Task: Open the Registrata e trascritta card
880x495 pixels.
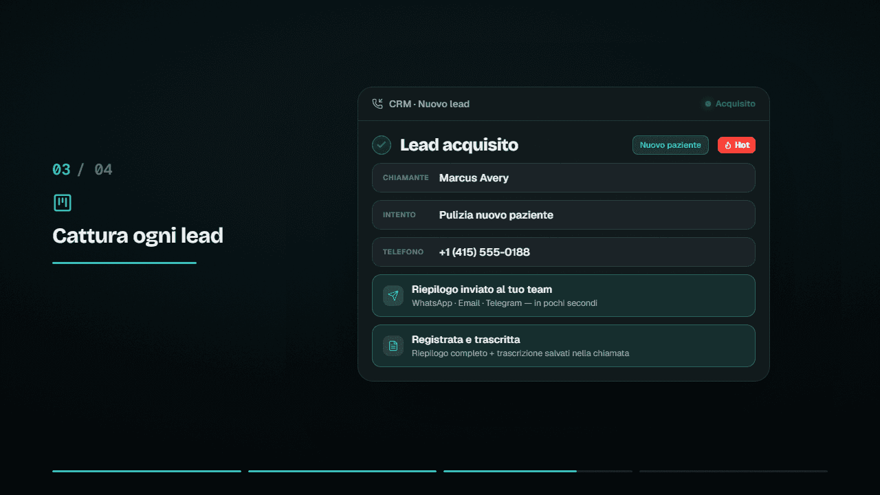Action: pos(564,346)
